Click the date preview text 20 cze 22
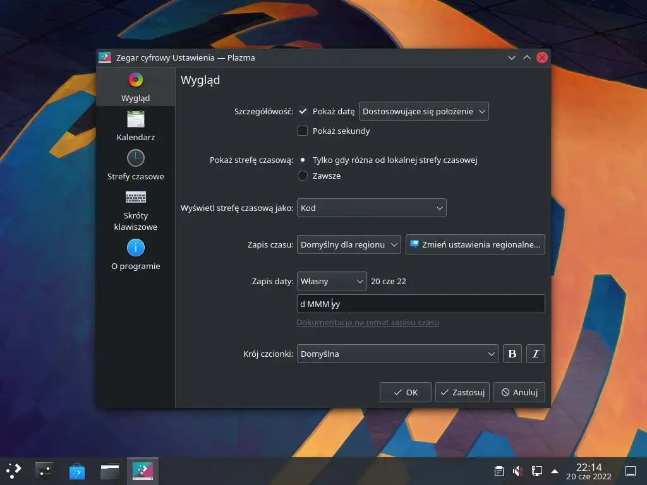Screen dimensions: 647x485 coord(389,281)
